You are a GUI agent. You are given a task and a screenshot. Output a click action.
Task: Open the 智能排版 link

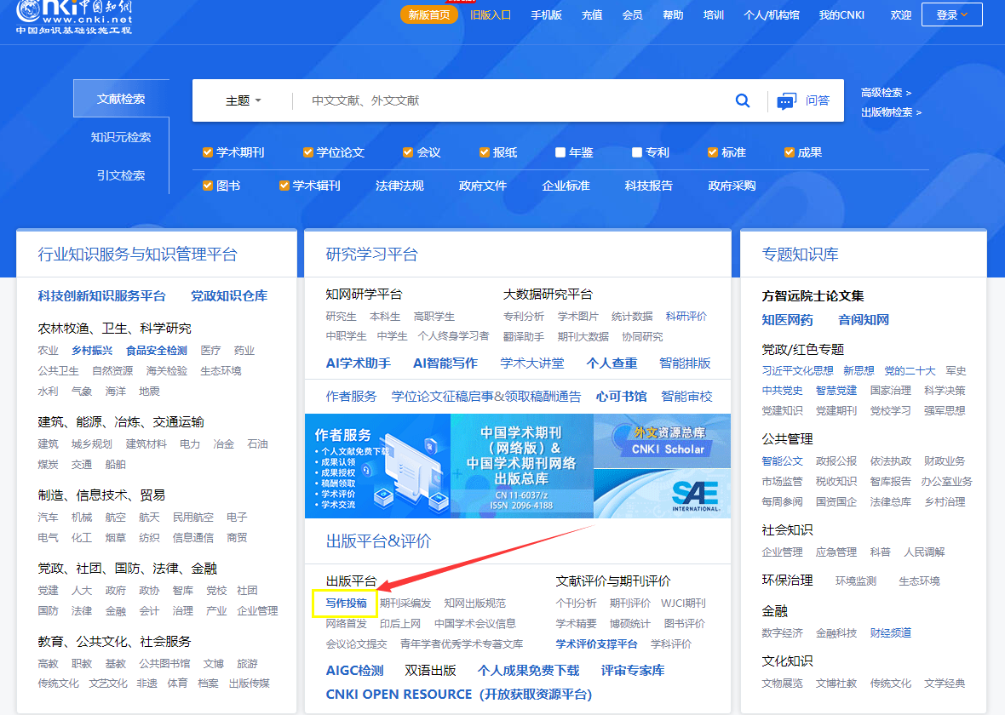coord(685,363)
